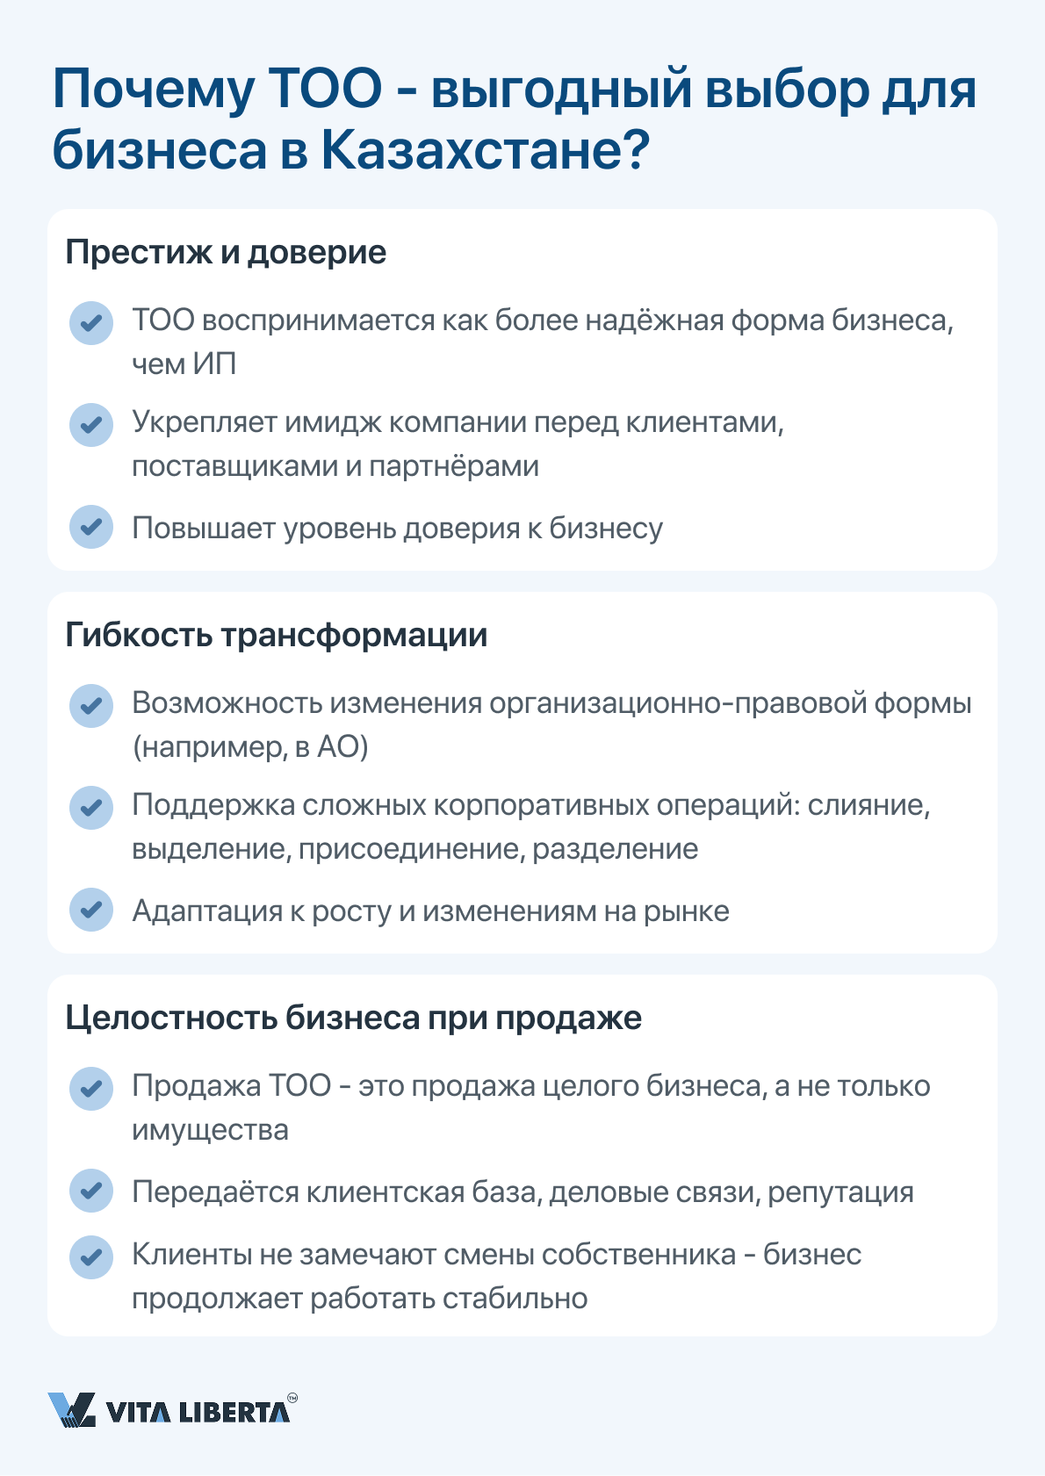Click the trademark symbol next to the logo

click(x=292, y=1397)
